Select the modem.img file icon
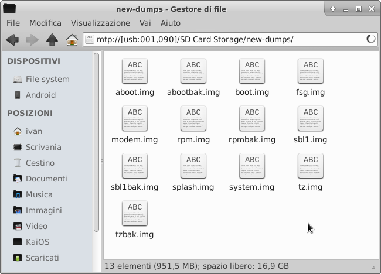This screenshot has height=274, width=381. [135, 118]
